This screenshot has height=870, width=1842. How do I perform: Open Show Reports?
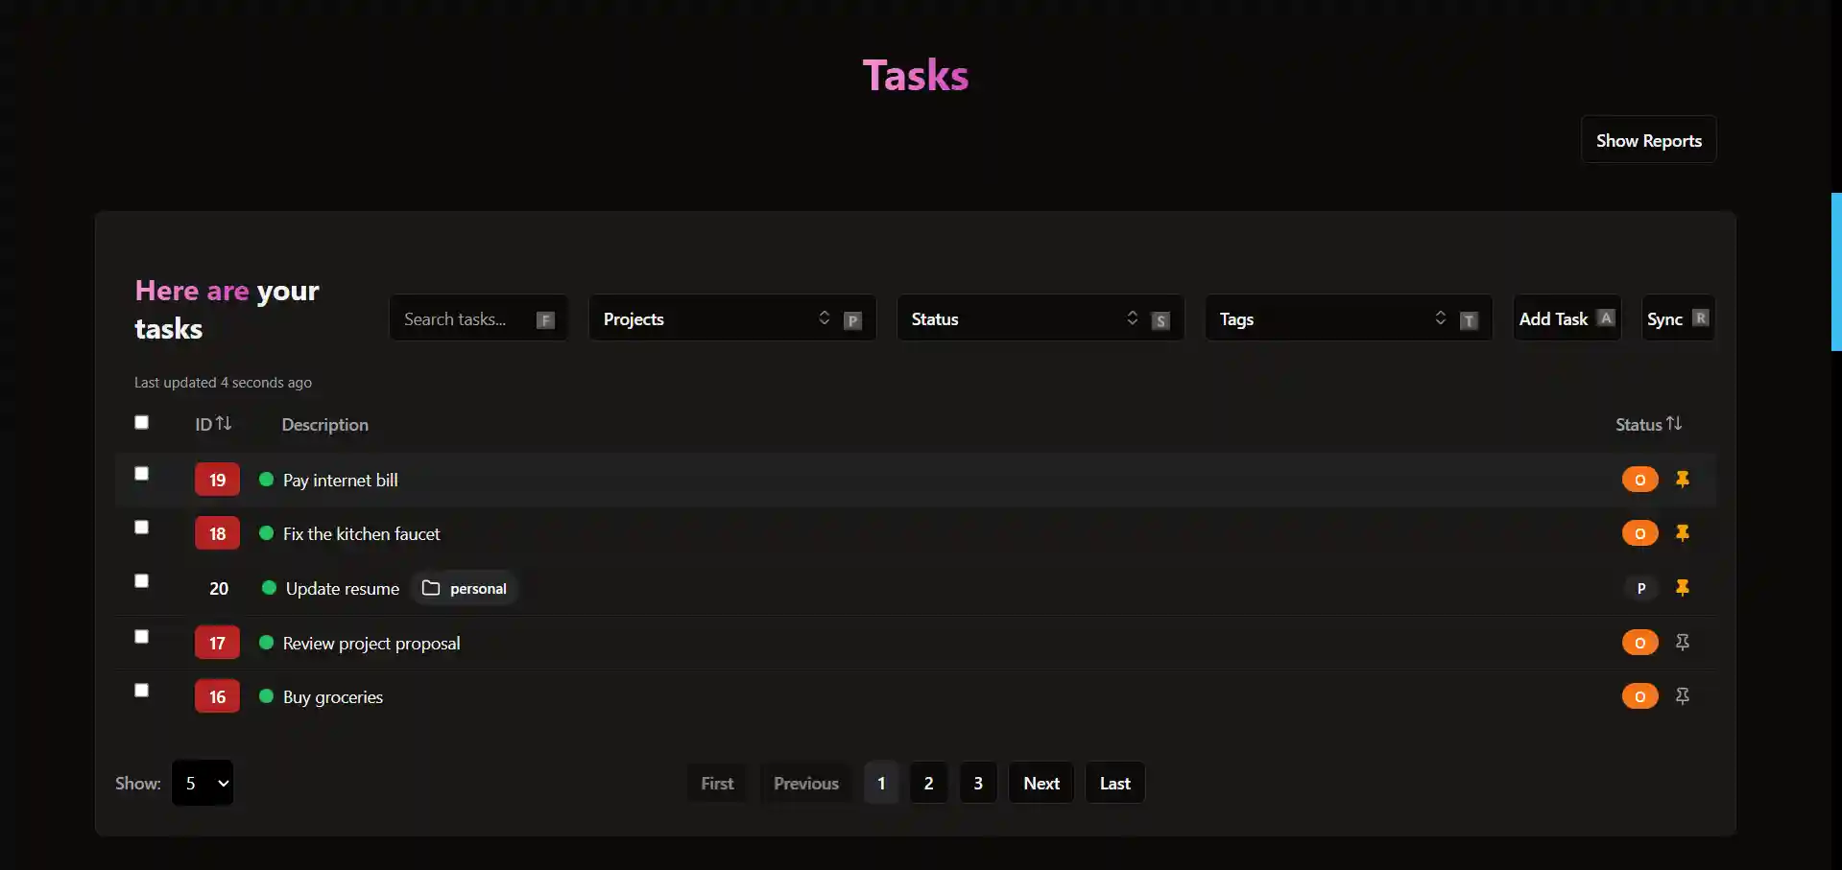[x=1648, y=140]
